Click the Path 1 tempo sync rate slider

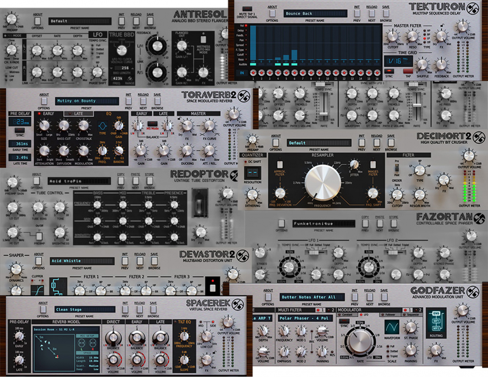tap(324, 114)
